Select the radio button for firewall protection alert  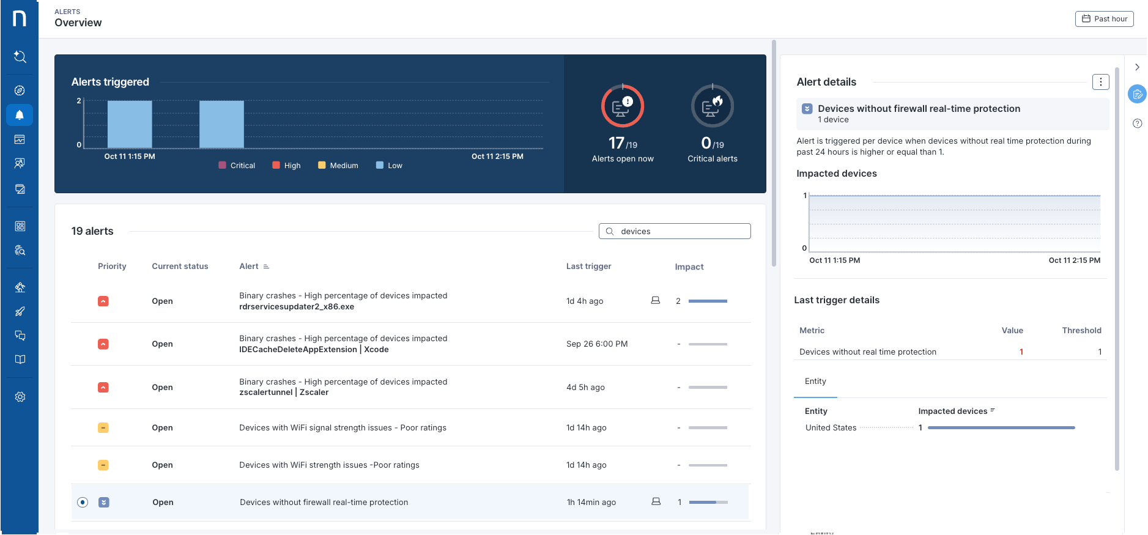83,503
